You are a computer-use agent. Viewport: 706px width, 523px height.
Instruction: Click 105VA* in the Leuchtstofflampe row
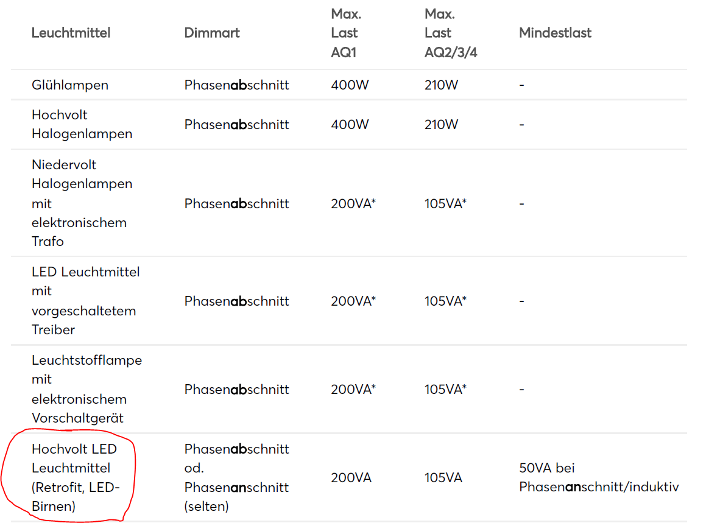445,389
